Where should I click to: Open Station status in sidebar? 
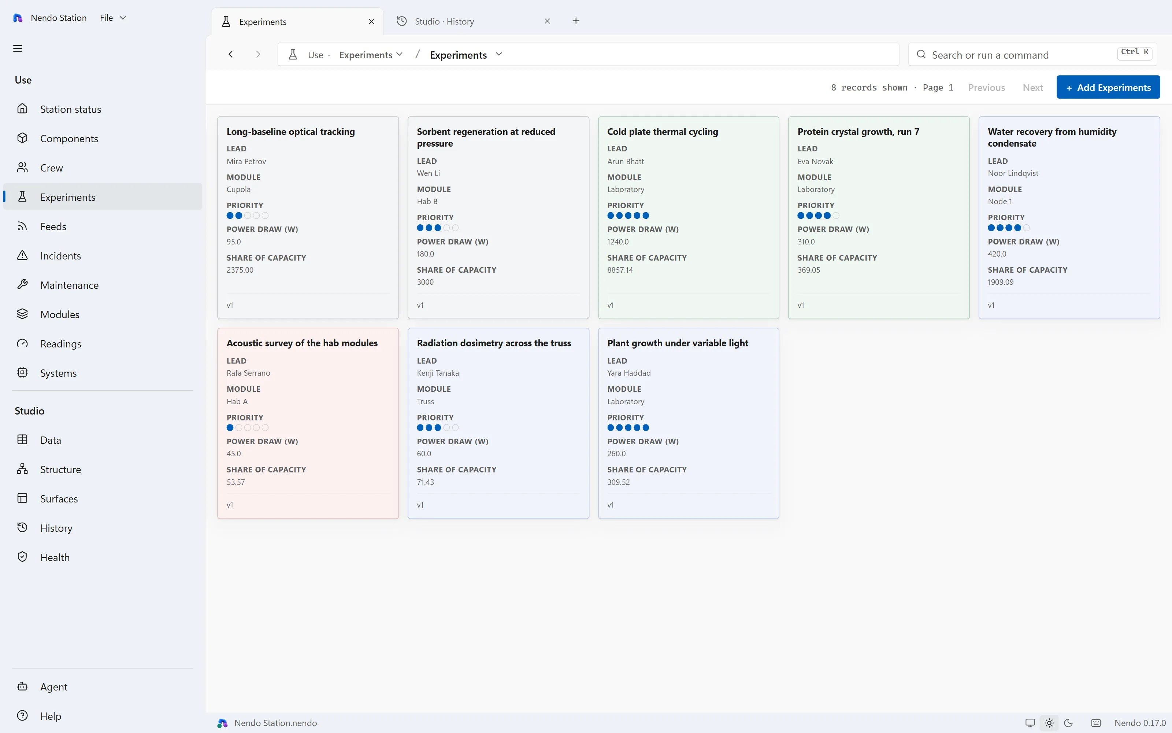[x=102, y=109]
